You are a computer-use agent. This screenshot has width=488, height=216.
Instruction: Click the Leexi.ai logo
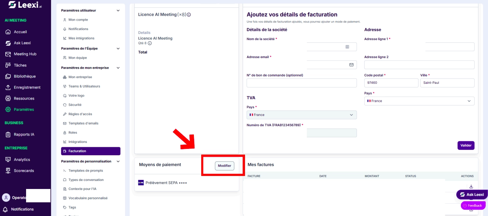point(25,5)
